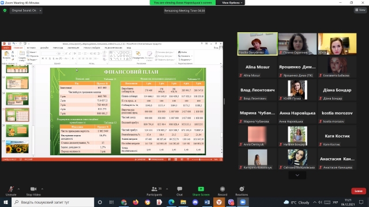Select the sunflower slide 17 thumbnail
Image resolution: width=369 pixels, height=207 pixels.
pyautogui.click(x=17, y=147)
